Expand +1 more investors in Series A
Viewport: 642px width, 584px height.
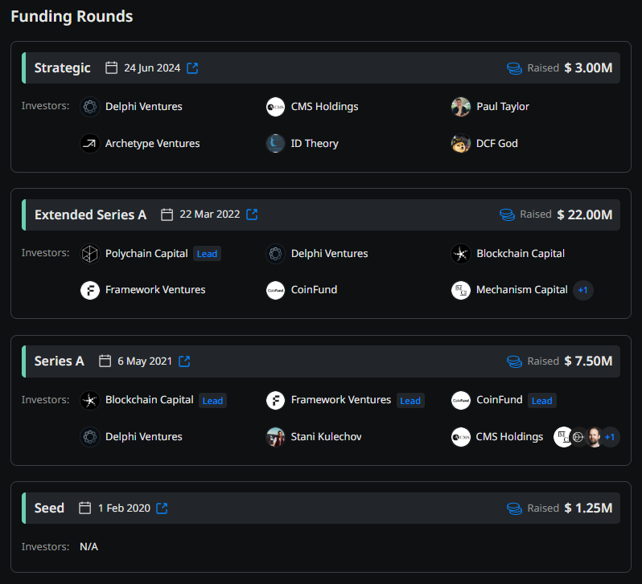coord(610,437)
